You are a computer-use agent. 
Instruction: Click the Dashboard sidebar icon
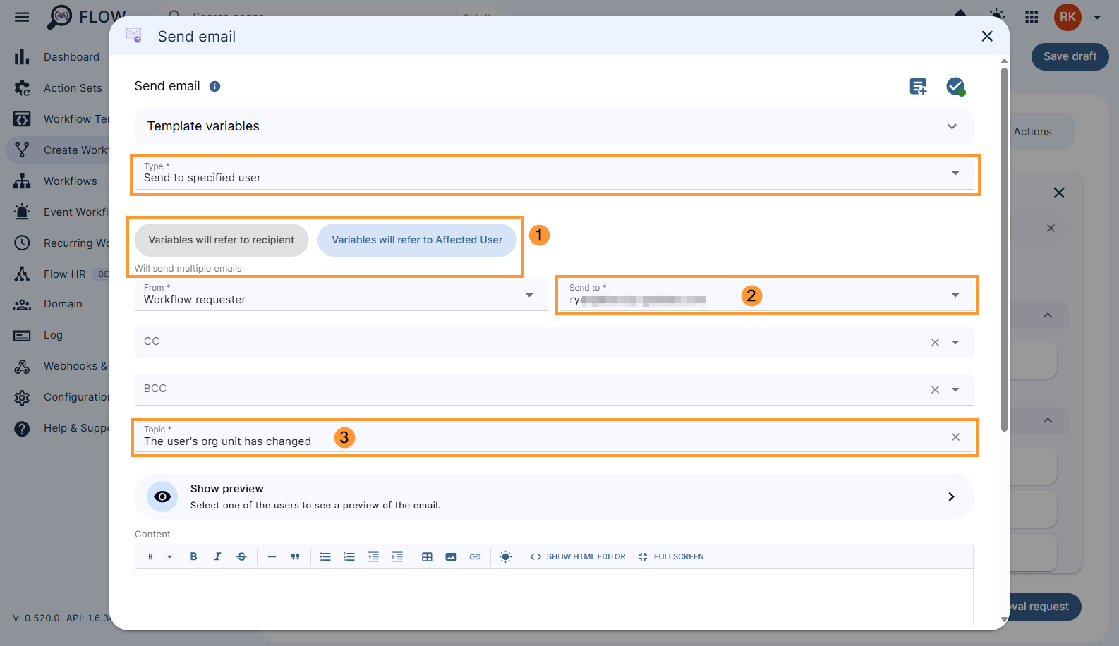tap(22, 57)
